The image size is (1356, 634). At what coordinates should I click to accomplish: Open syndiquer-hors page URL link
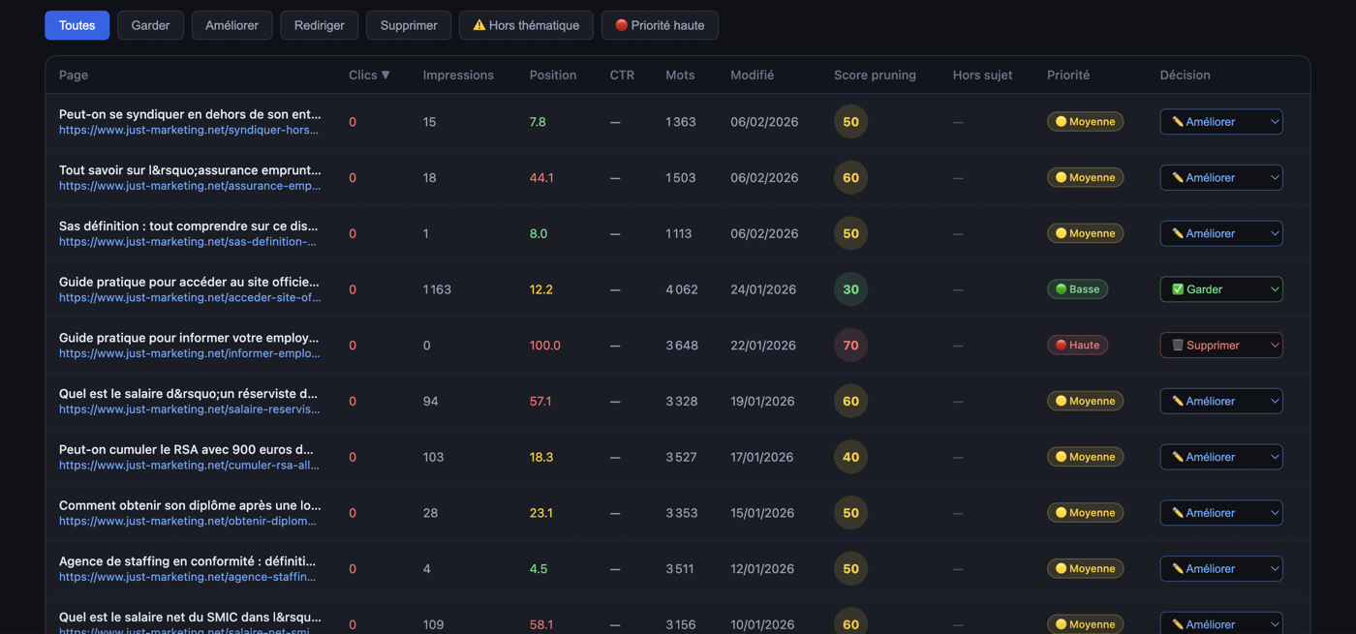point(189,130)
